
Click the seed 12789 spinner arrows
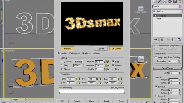click(83, 66)
